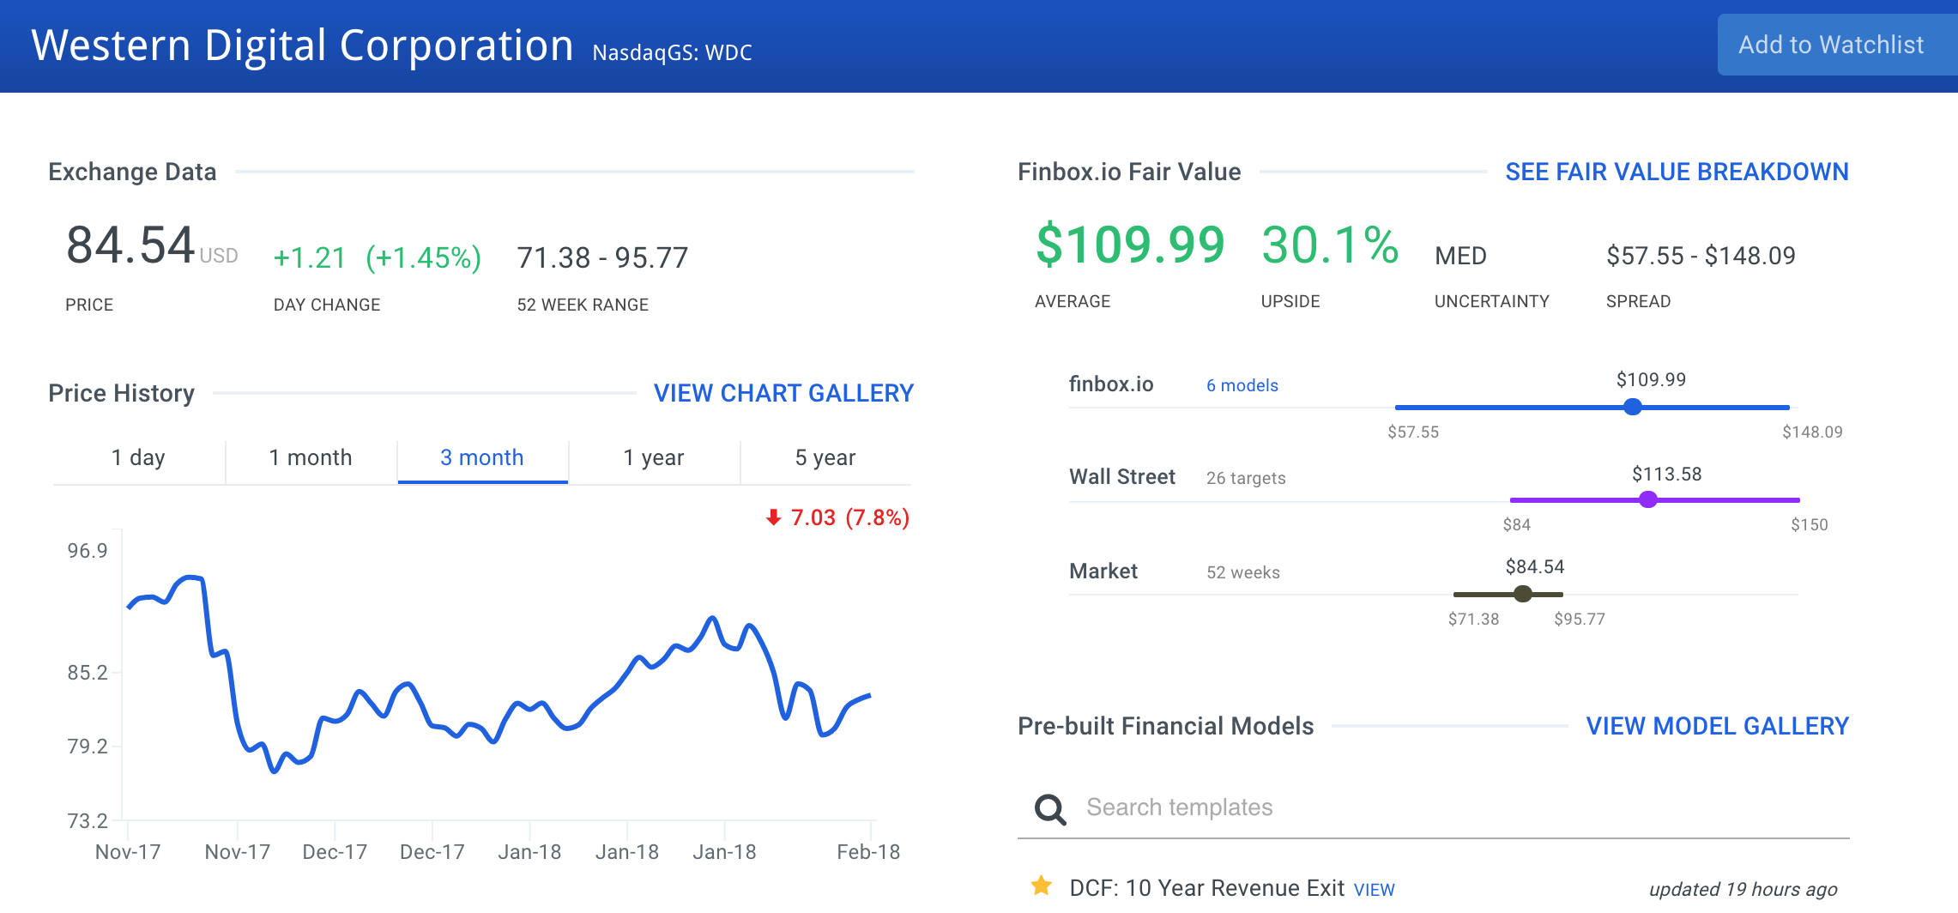Click the search magnifier icon
This screenshot has height=913, width=1958.
pyautogui.click(x=1050, y=808)
